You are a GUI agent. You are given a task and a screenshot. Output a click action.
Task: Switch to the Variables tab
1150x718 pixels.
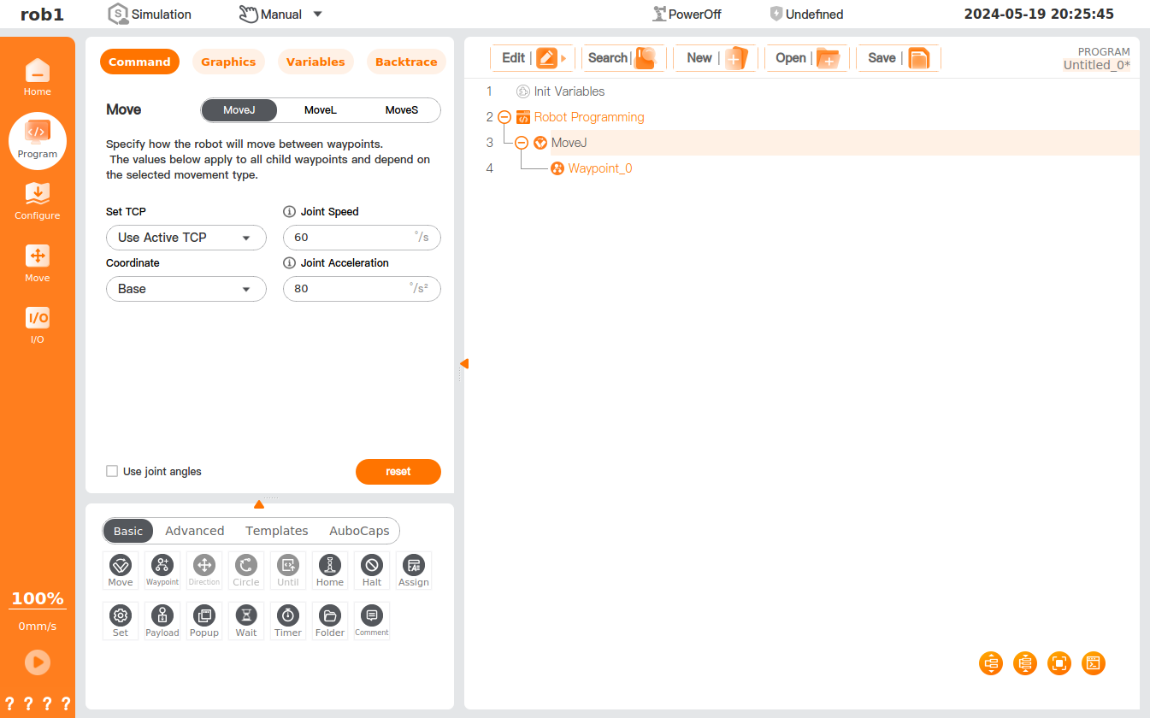(x=316, y=62)
